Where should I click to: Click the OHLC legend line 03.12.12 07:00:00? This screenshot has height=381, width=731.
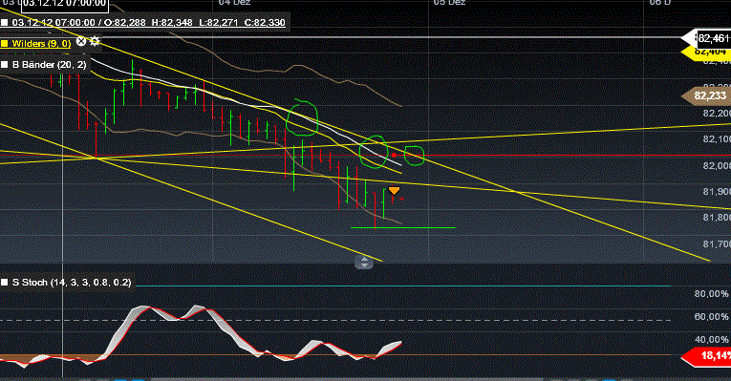[148, 22]
